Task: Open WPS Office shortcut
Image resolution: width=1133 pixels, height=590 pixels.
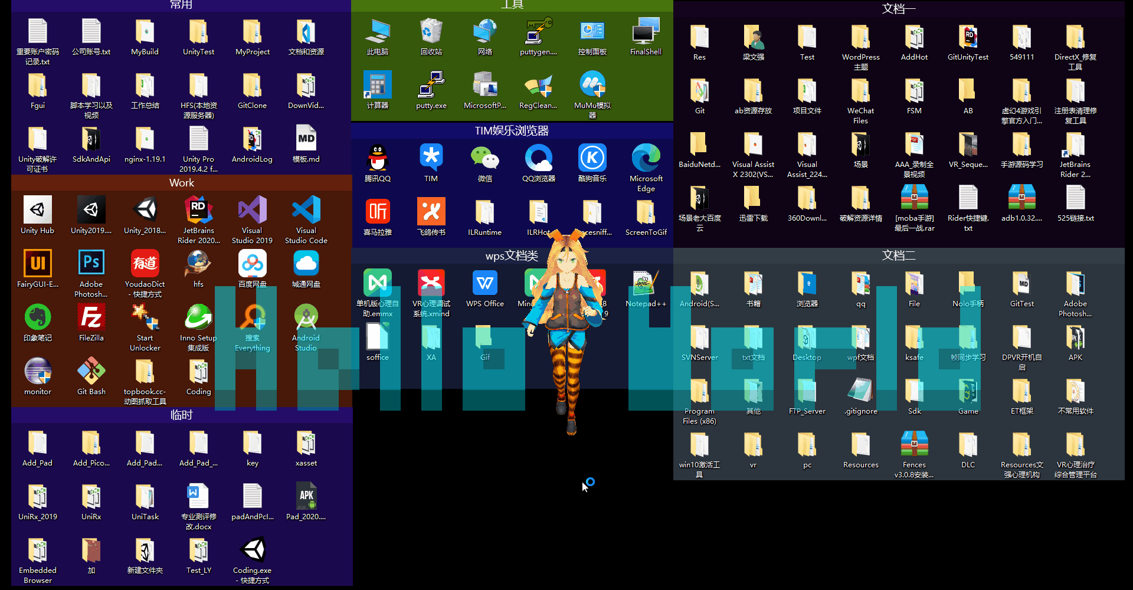Action: coord(485,289)
